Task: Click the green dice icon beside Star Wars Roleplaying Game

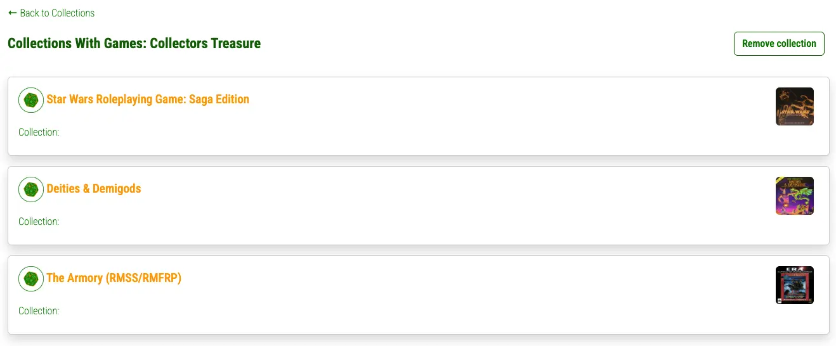Action: click(31, 100)
